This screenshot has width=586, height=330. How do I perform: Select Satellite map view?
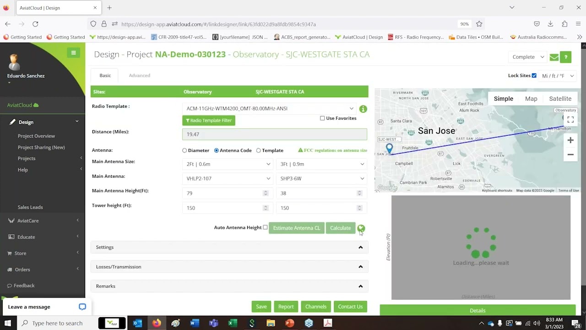pyautogui.click(x=560, y=99)
